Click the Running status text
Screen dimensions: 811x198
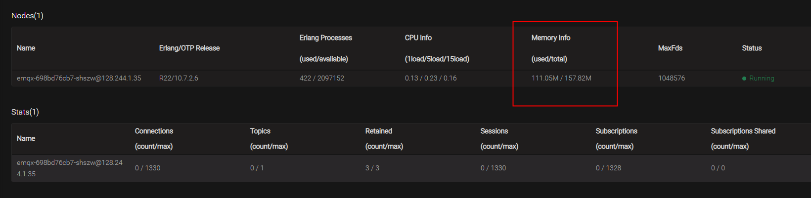[x=762, y=79]
